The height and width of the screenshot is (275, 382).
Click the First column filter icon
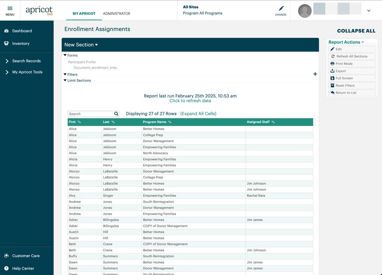coord(79,122)
